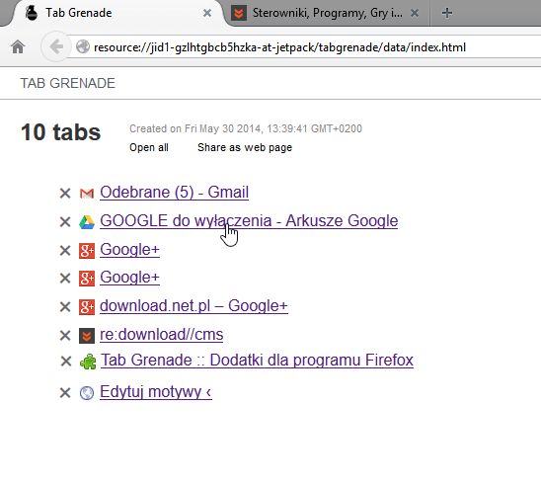This screenshot has width=541, height=485.
Task: Click the Firefox home icon
Action: click(x=18, y=47)
